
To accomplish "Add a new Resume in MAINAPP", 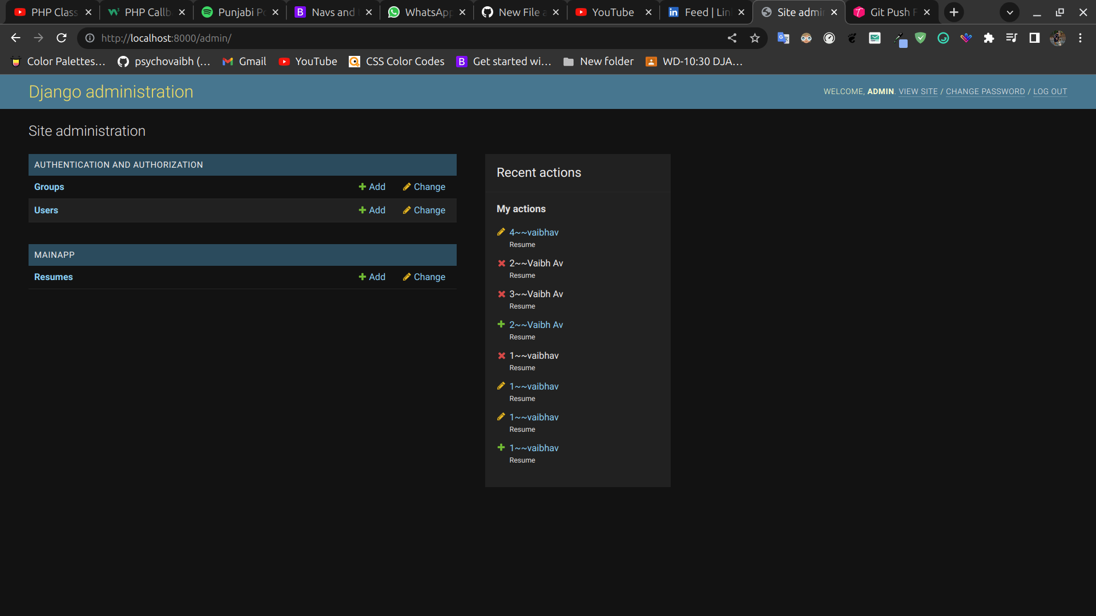I will coord(372,277).
